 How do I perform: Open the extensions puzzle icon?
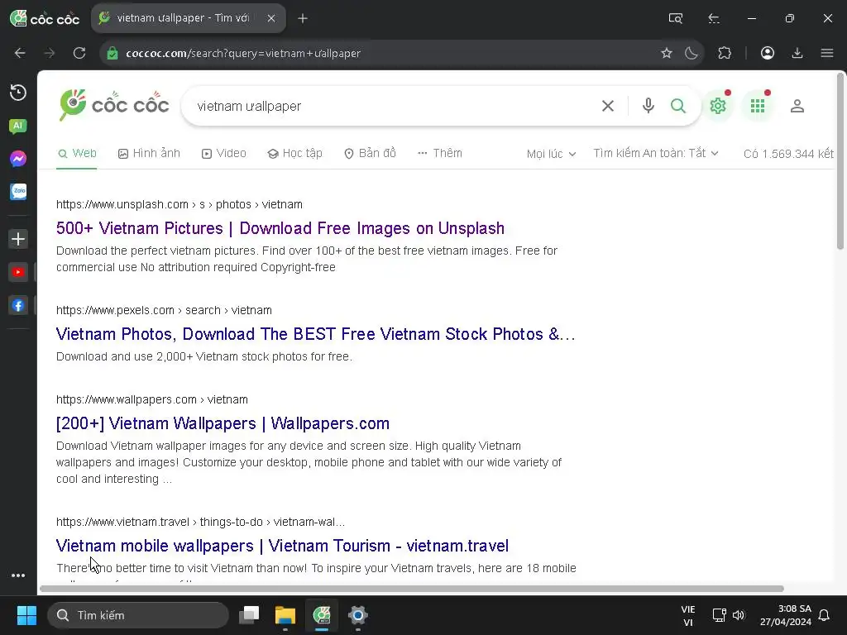pyautogui.click(x=725, y=53)
